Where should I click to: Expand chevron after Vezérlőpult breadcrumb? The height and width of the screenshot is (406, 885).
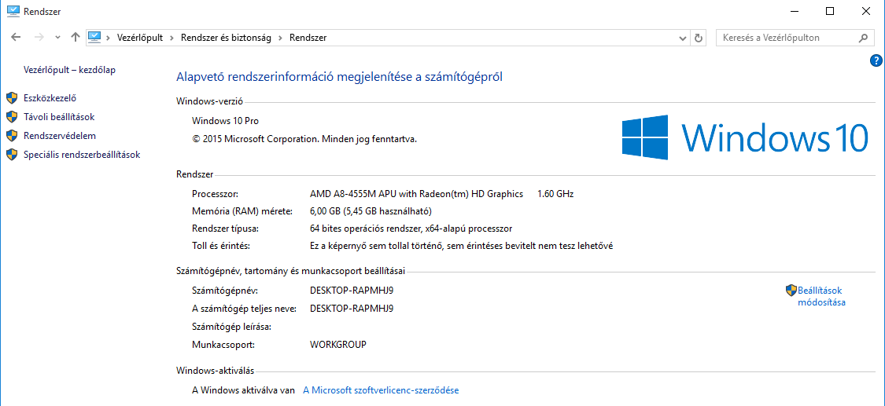click(171, 38)
